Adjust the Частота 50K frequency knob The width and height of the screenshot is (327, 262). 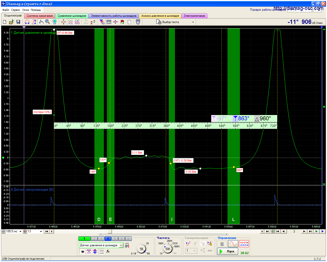(x=168, y=249)
